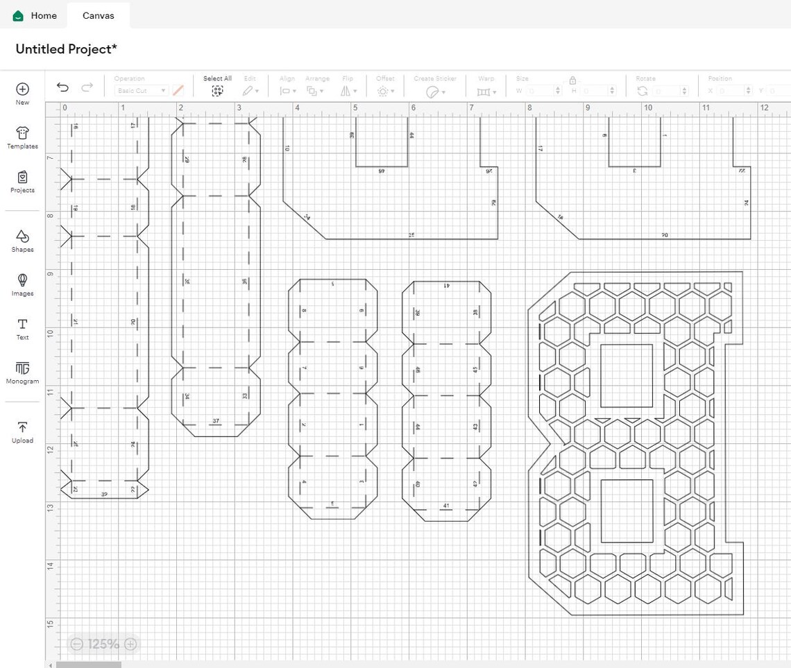
Task: Click the Rotate icon
Action: 643,91
